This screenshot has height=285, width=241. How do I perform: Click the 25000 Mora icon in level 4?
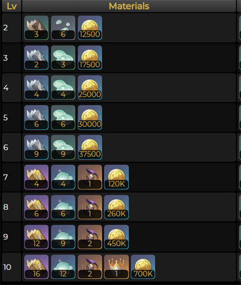click(90, 87)
